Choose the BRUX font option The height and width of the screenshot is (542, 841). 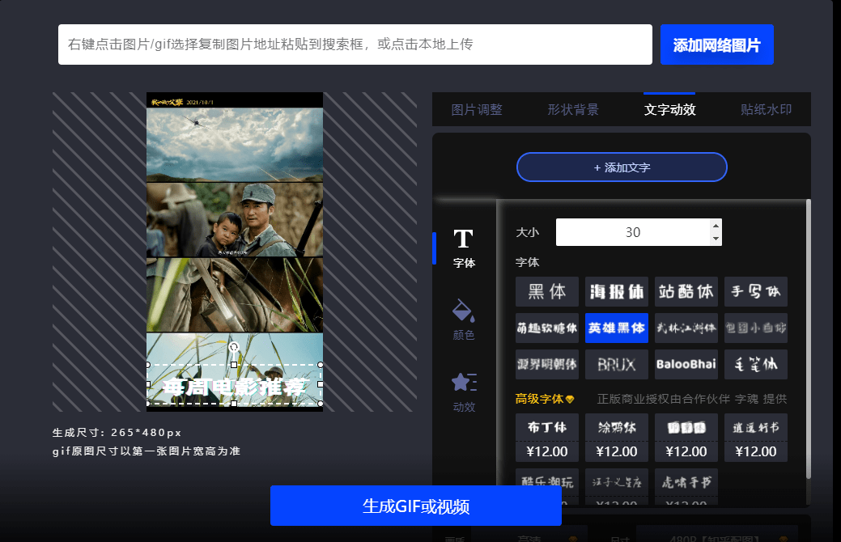coord(617,364)
